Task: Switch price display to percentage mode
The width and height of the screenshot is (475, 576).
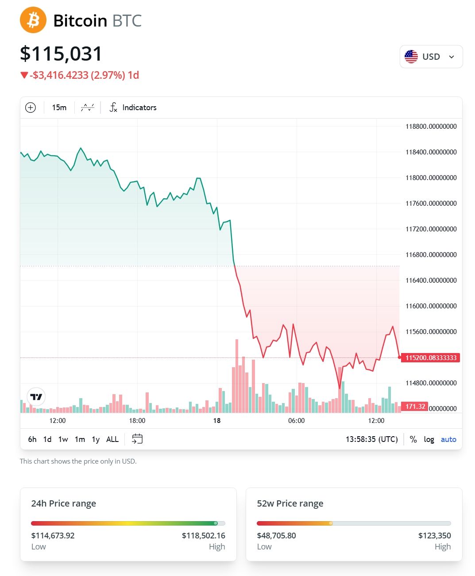Action: point(413,439)
